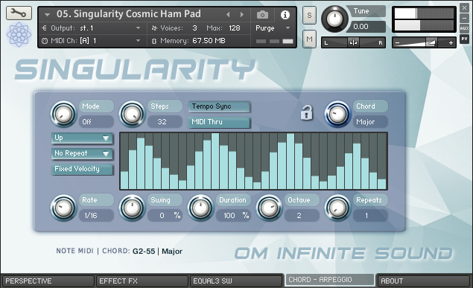
Task: Click the Fixed Velocity button
Action: click(82, 169)
